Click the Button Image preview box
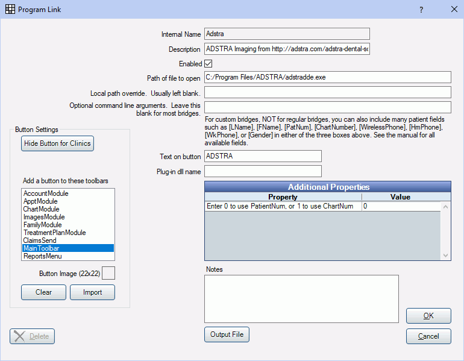Viewport: 464px width, 361px height. [108, 273]
